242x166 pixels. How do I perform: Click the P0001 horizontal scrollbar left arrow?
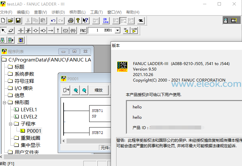[x=64, y=141]
